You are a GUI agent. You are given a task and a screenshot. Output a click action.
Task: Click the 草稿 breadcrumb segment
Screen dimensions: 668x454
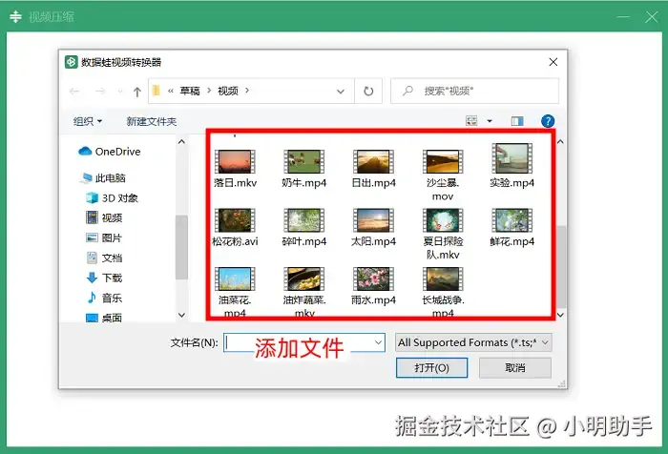pos(190,91)
